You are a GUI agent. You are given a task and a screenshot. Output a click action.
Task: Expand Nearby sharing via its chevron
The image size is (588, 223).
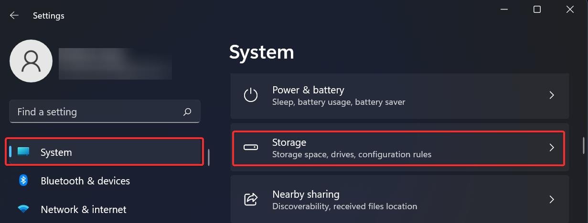(x=551, y=199)
